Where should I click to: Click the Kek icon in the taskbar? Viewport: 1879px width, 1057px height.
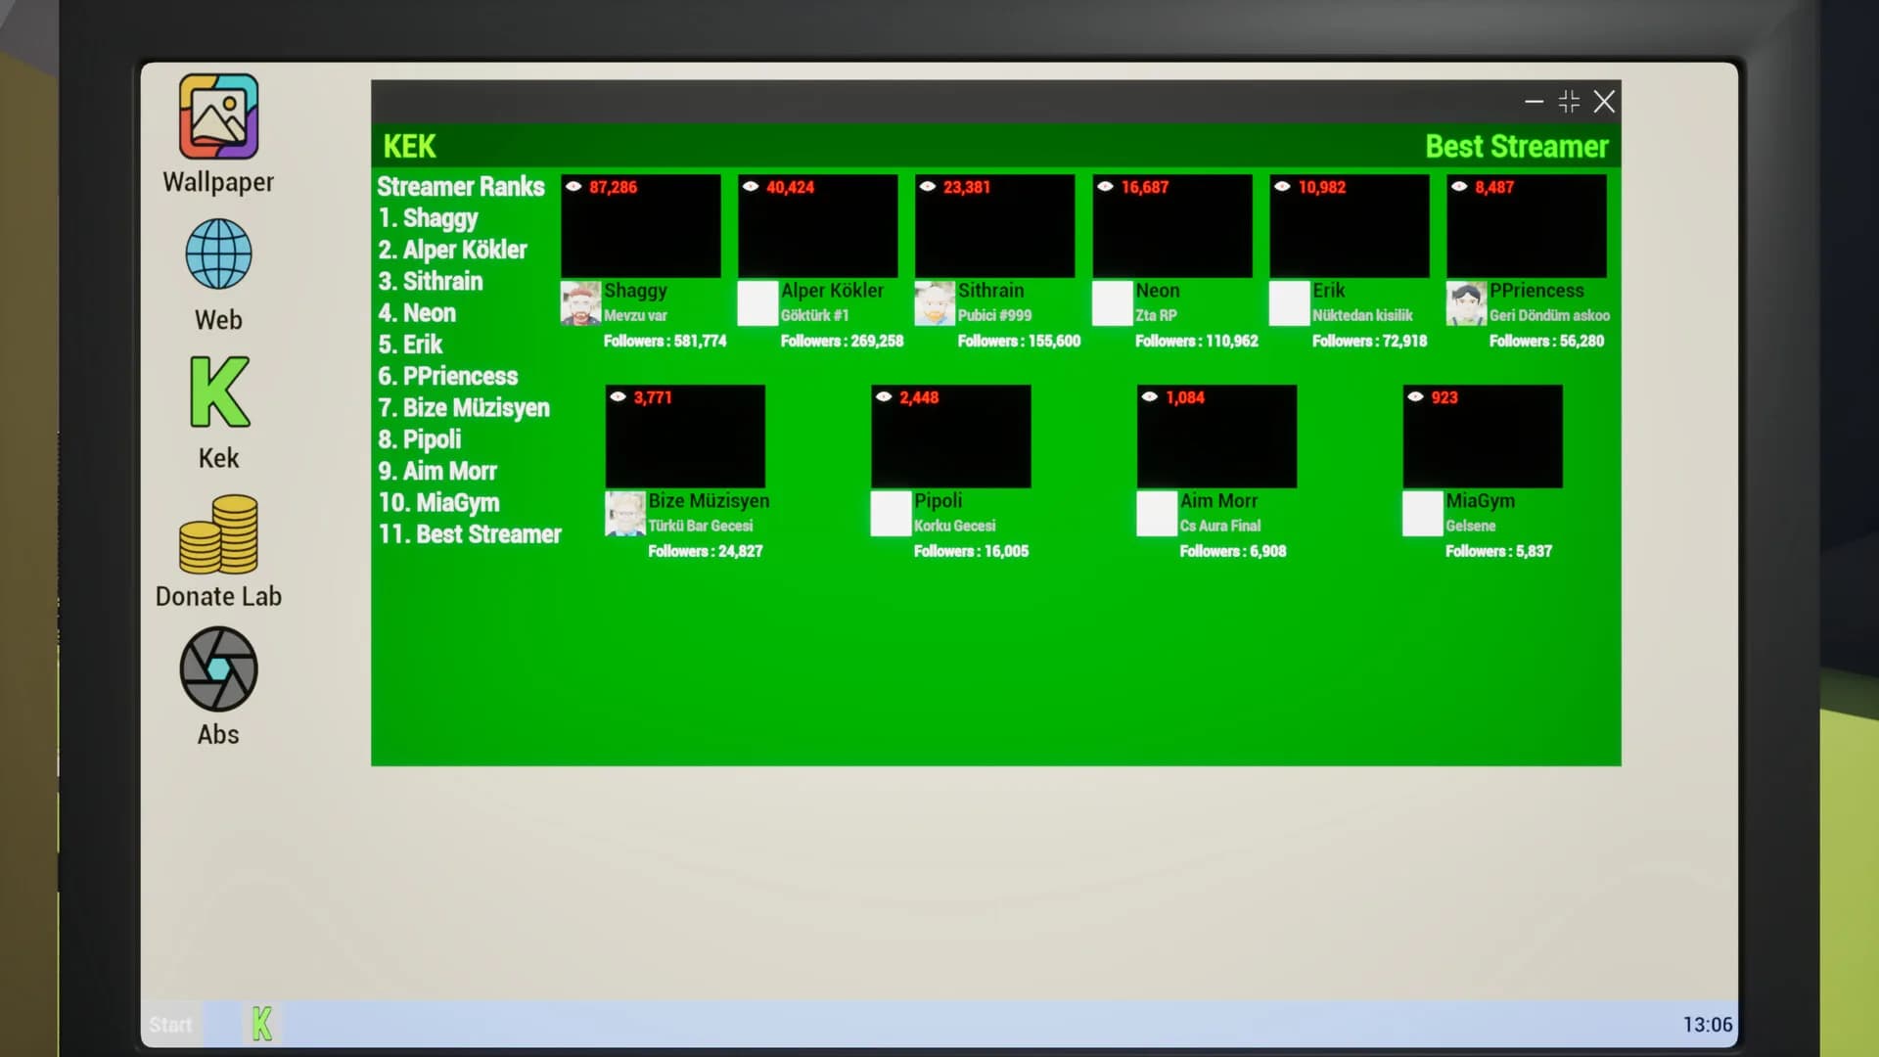click(x=261, y=1024)
